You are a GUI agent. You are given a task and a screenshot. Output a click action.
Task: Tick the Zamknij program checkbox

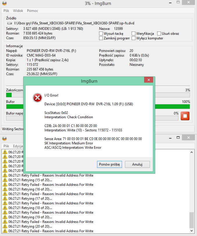coord(101,38)
